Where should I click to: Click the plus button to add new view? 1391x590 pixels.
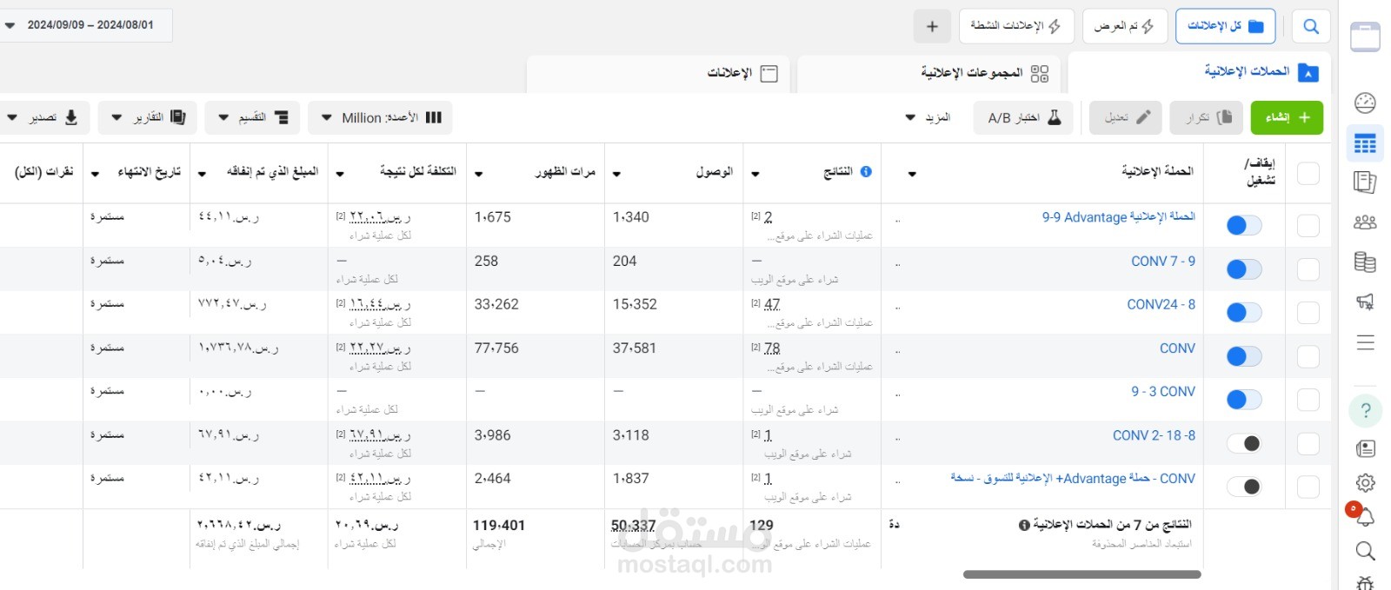(x=932, y=26)
